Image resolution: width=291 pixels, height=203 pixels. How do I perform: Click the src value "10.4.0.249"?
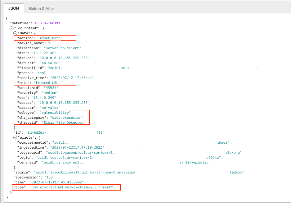44,98
